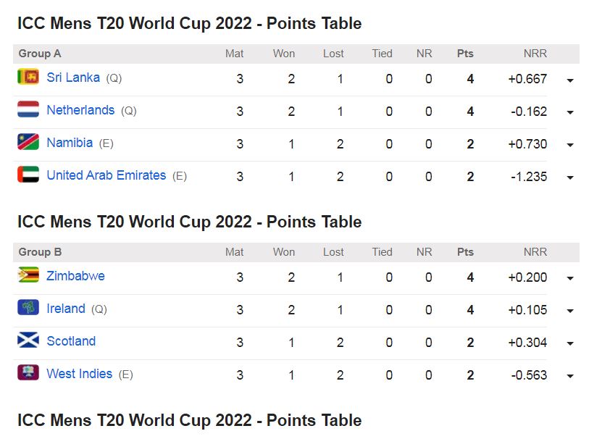589x439 pixels.
Task: Open the Ireland team link
Action: click(x=66, y=309)
